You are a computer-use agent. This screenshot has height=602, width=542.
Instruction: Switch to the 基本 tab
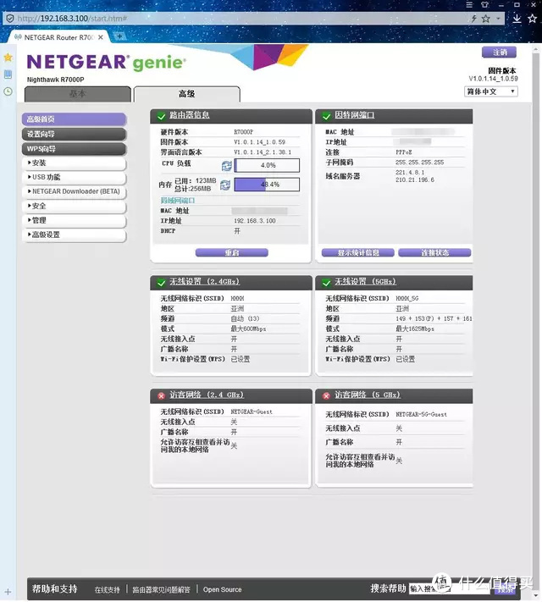pos(78,94)
